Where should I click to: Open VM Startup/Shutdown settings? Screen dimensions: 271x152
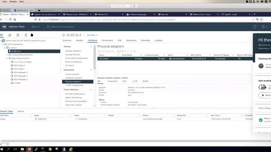[75, 94]
